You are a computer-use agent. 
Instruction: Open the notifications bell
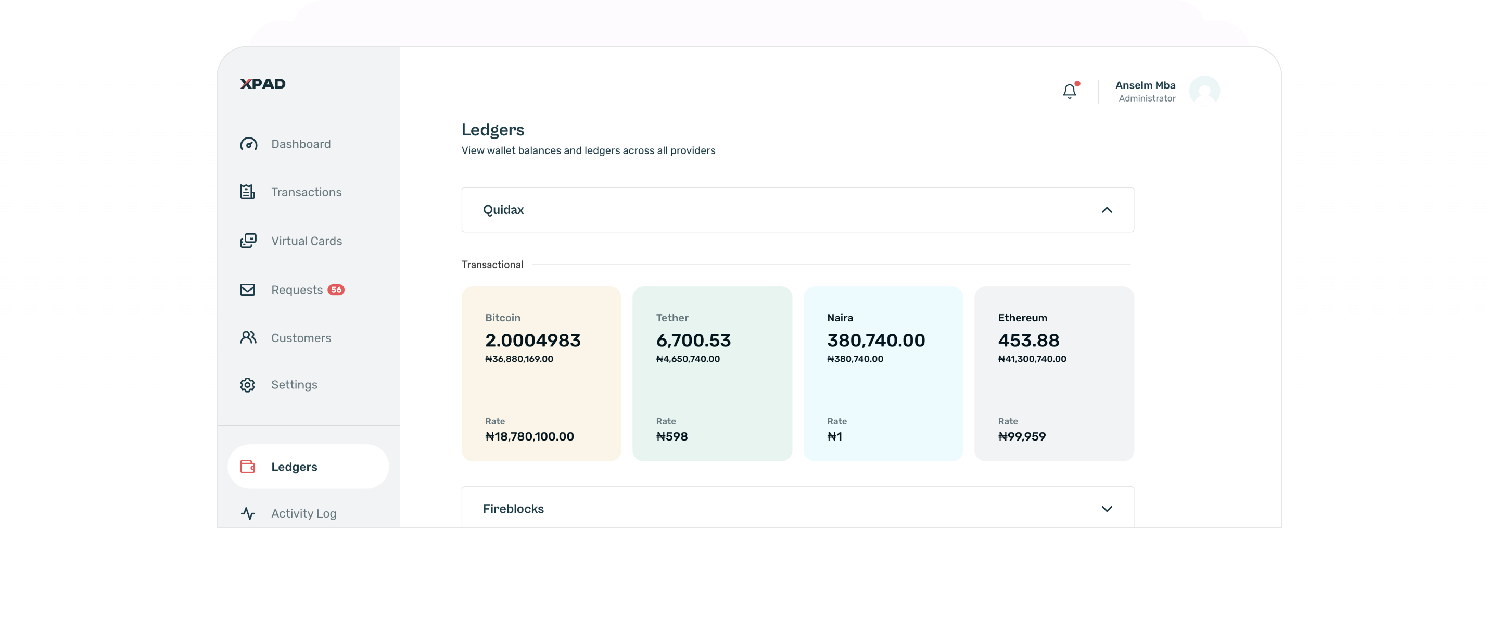pos(1070,91)
